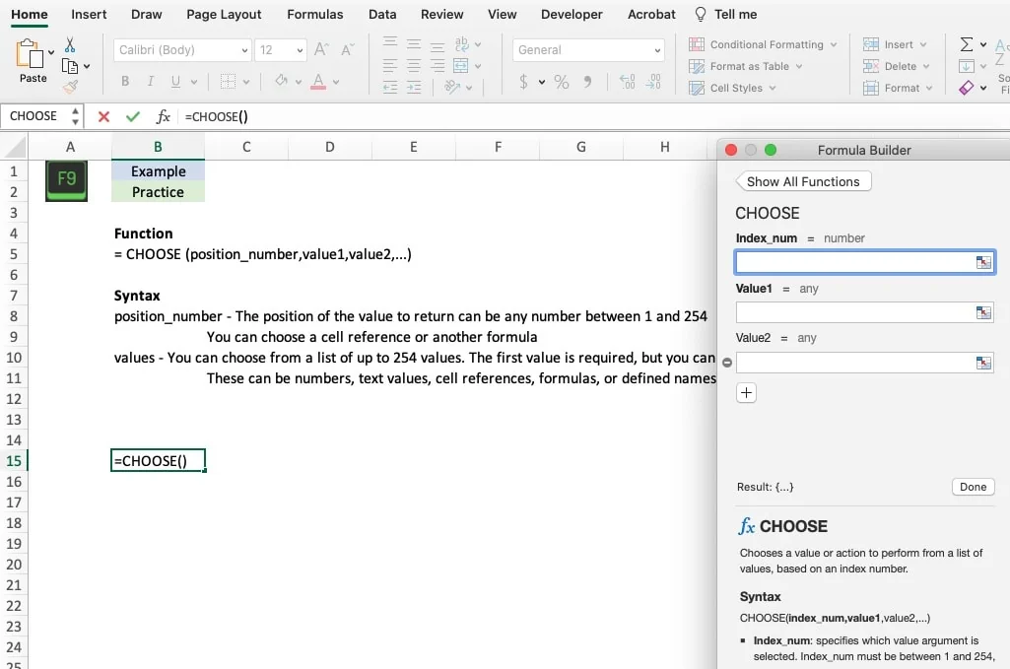Click the Insert Function fx icon
The image size is (1010, 669).
tap(162, 116)
